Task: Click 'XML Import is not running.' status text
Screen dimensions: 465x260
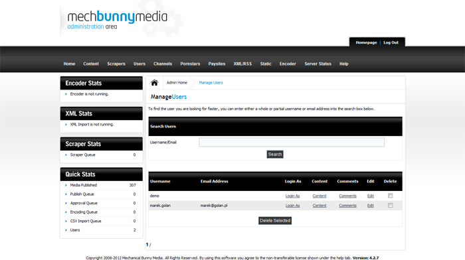Action: tap(92, 125)
